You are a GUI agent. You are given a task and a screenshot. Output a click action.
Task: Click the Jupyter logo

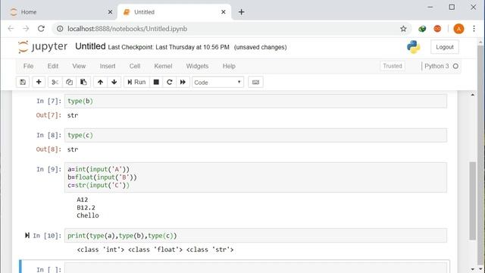pyautogui.click(x=42, y=47)
